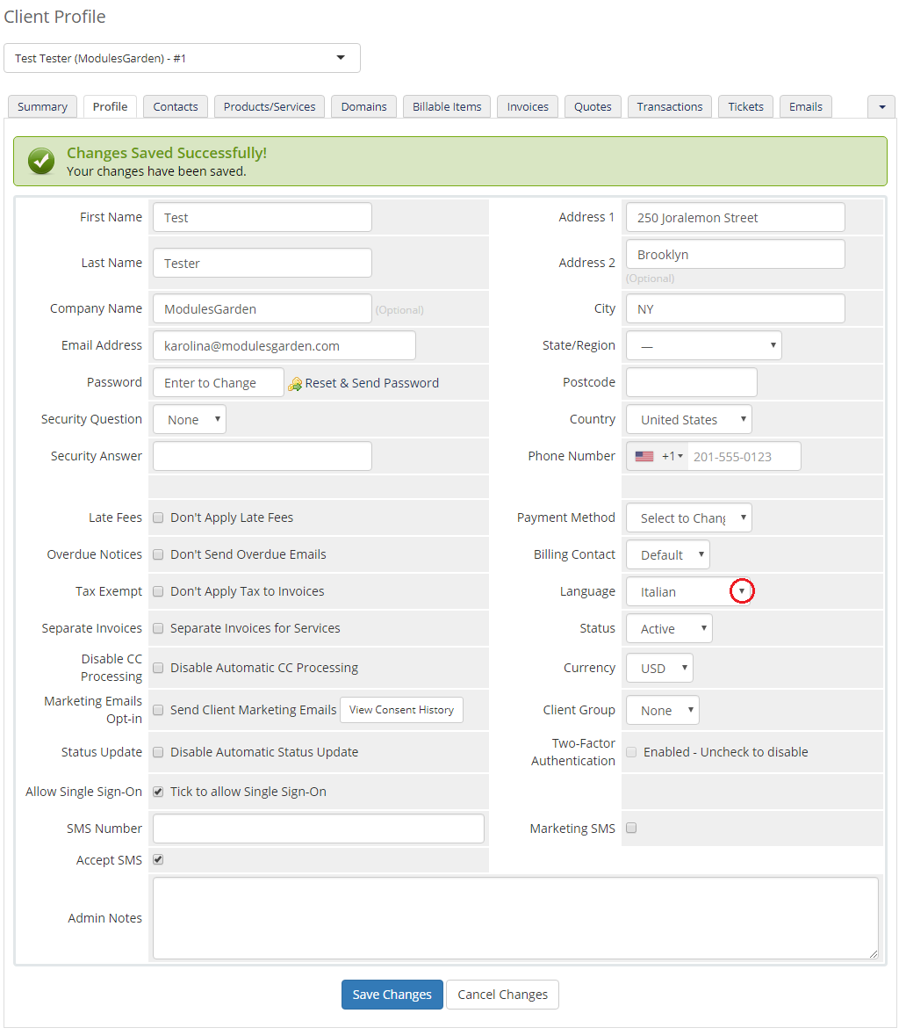The width and height of the screenshot is (899, 1035).
Task: Open the Quotes tab
Action: click(593, 107)
